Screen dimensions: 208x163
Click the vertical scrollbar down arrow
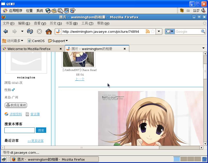[205, 144]
